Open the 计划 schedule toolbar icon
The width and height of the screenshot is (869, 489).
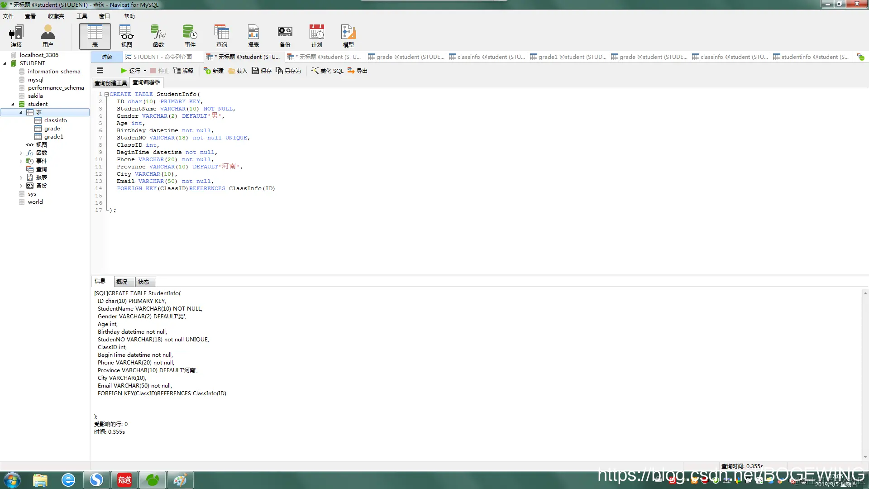click(316, 36)
